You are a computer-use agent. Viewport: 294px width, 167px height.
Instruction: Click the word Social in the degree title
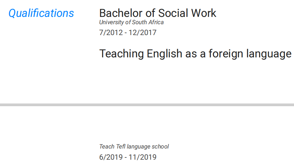coord(173,13)
